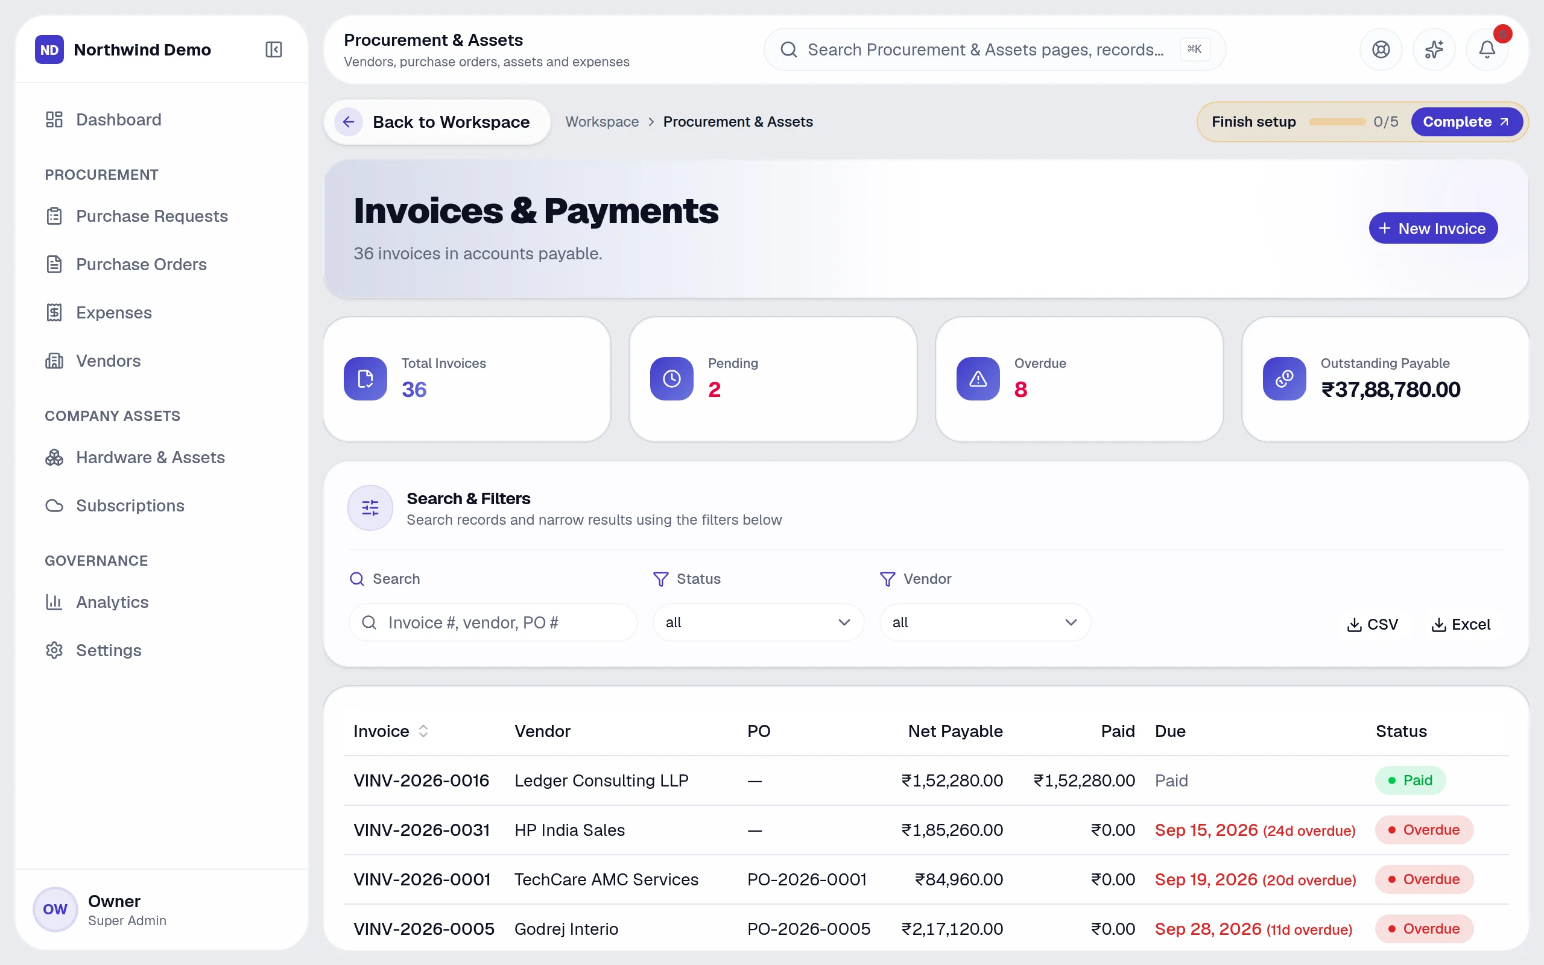1544x965 pixels.
Task: Click the Outstanding Payable coins icon
Action: coord(1283,379)
